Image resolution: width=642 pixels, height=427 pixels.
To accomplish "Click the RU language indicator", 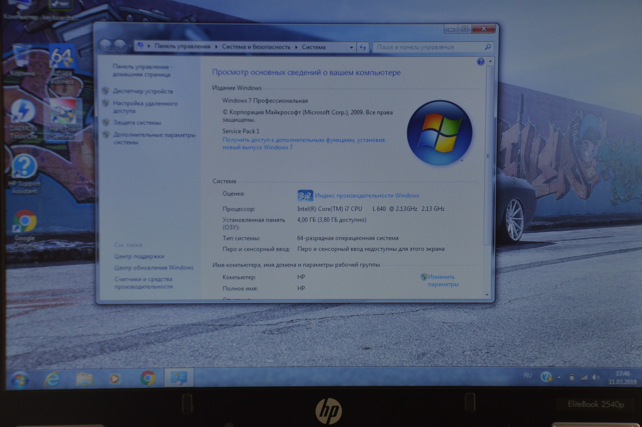I will pos(528,376).
